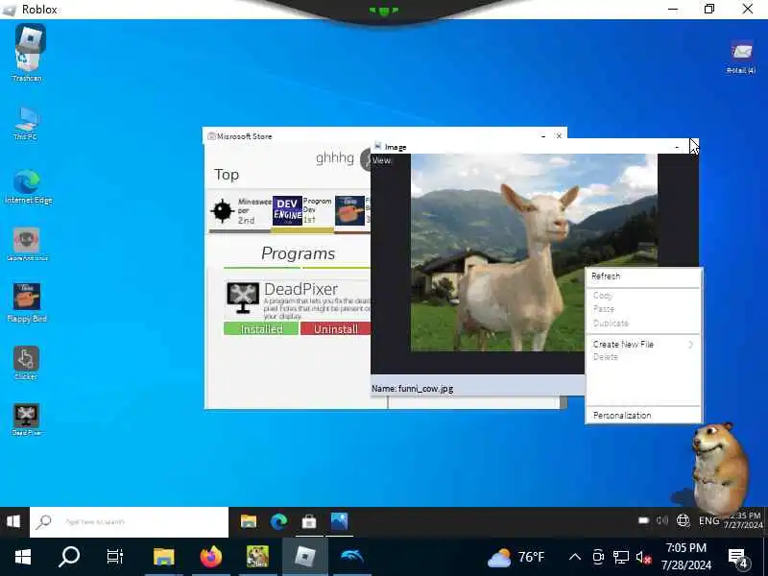Minimize the in-game Image window
Image resolution: width=768 pixels, height=576 pixels.
pos(677,147)
